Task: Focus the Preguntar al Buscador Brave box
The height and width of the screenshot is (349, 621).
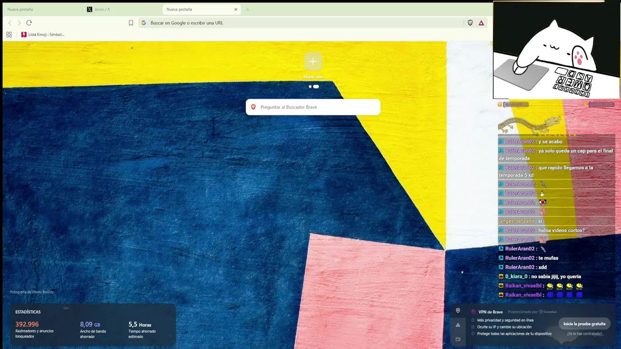Action: pyautogui.click(x=313, y=107)
